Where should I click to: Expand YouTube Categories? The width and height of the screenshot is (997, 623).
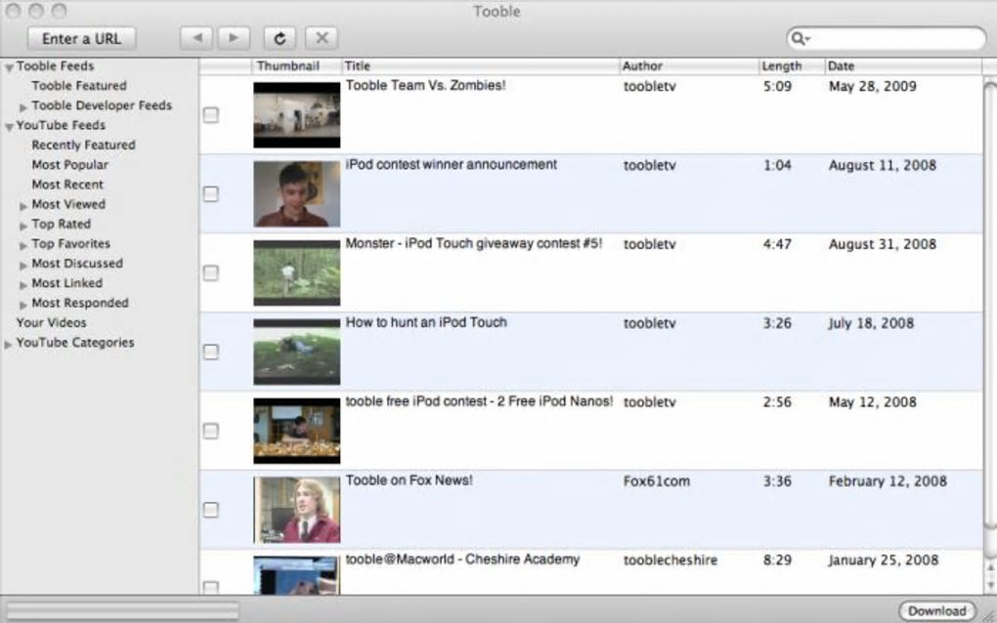8,344
